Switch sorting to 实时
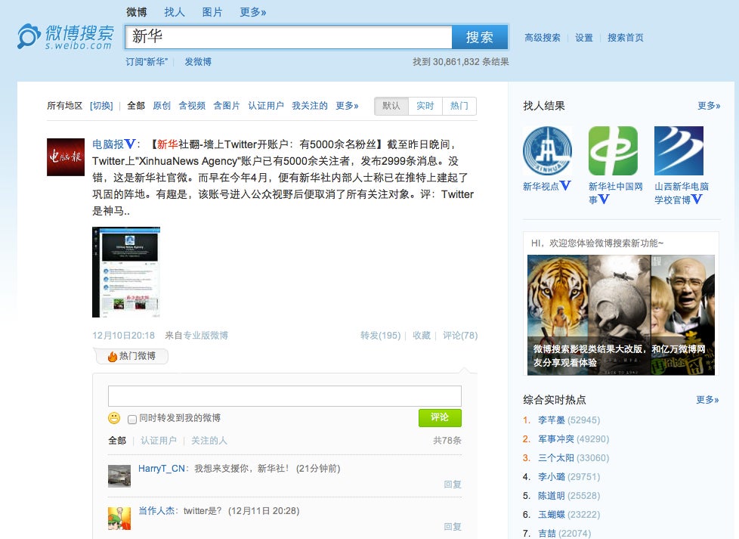The image size is (739, 539). 425,106
